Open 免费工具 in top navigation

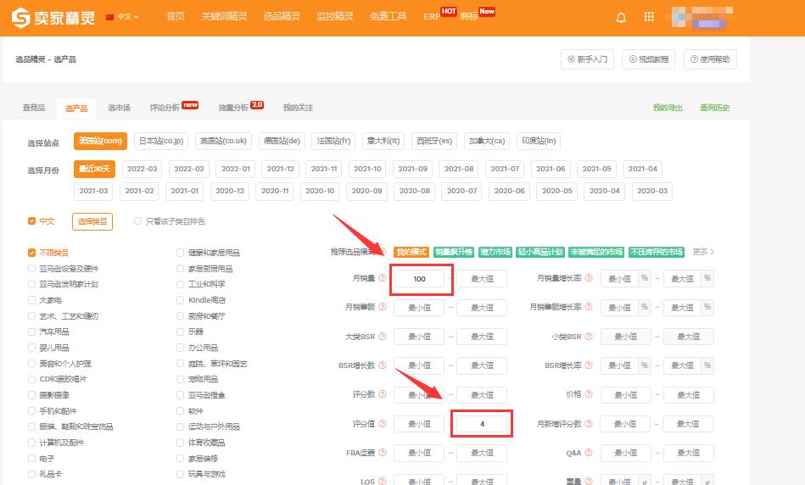388,16
